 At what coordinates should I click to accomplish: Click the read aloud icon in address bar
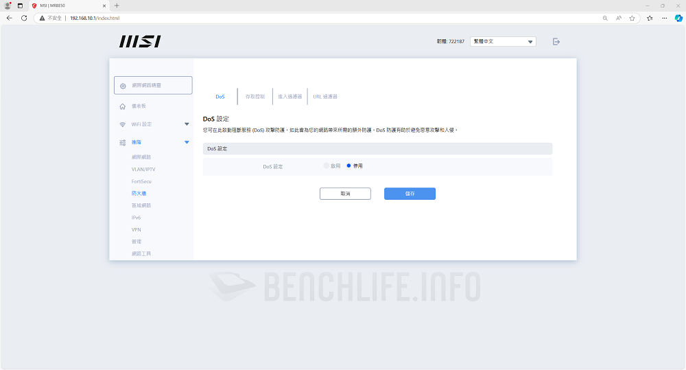pyautogui.click(x=619, y=18)
